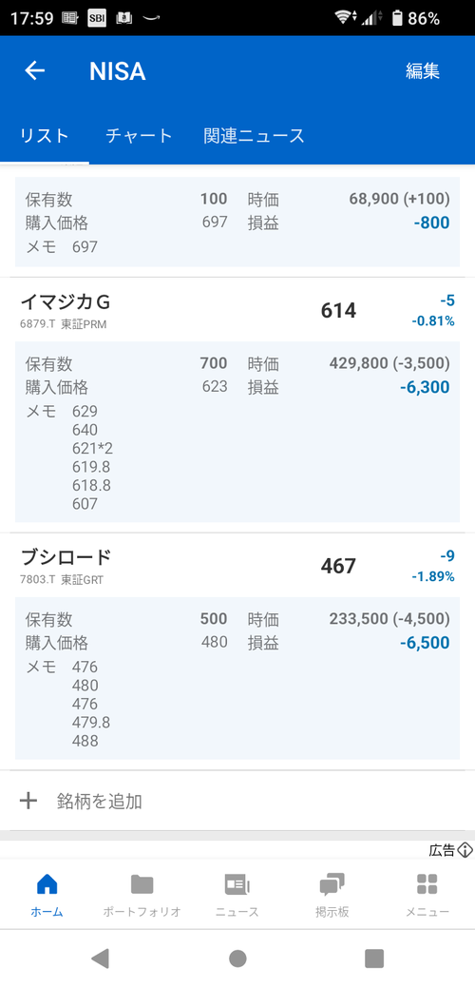Tap the plus icon to add stock
The image size is (475, 988).
(28, 801)
